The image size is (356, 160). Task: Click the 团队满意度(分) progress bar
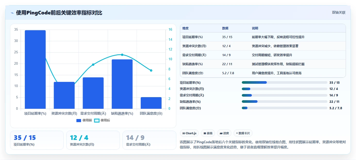[285, 108]
